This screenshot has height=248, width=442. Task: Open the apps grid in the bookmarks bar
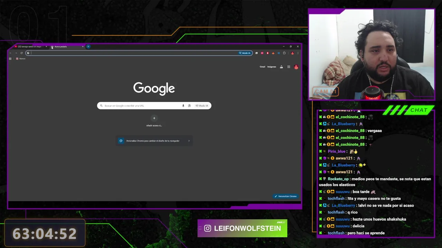(10, 59)
